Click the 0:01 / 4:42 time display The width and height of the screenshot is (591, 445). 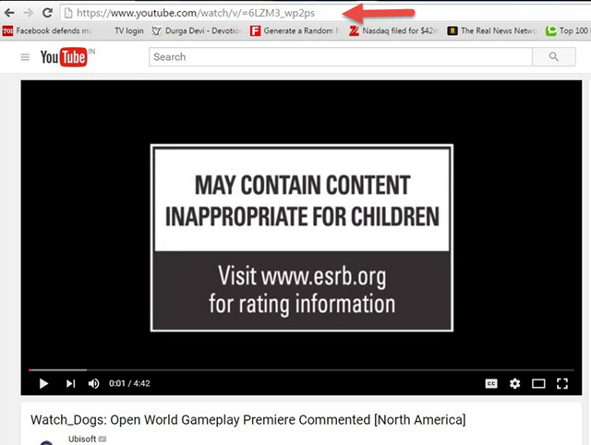click(129, 383)
